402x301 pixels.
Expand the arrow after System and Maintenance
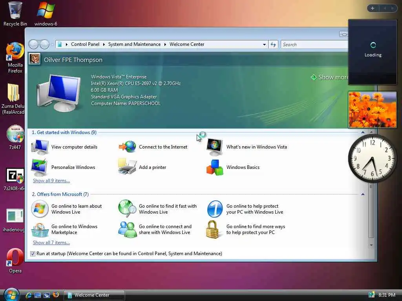165,45
